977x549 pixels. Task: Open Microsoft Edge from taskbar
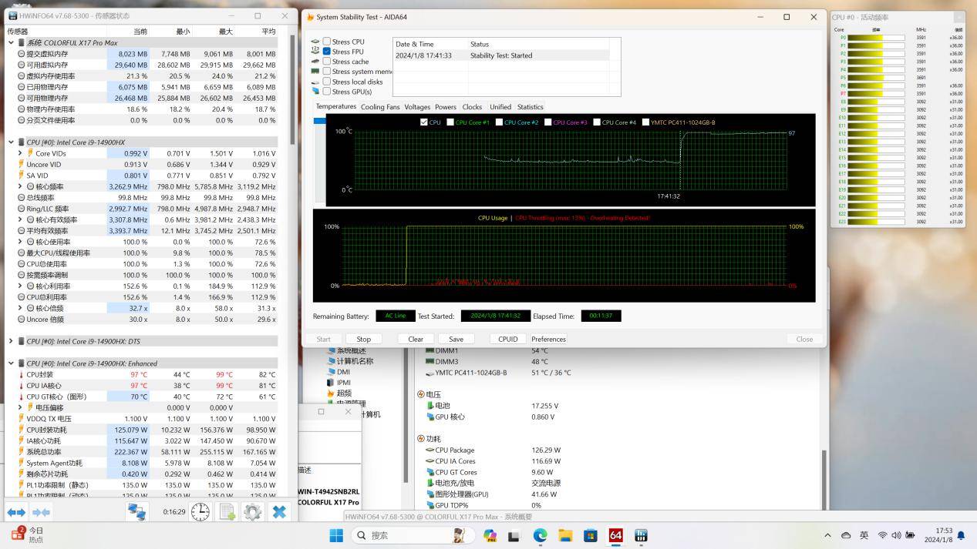click(x=540, y=535)
